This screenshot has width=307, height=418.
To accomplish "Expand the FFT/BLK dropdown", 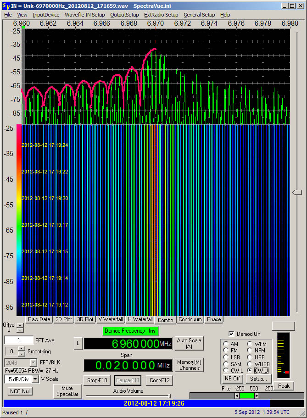I will [33, 362].
